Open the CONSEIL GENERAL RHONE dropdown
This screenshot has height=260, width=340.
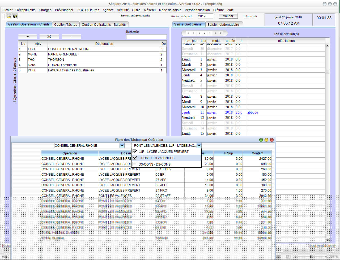pyautogui.click(x=122, y=145)
